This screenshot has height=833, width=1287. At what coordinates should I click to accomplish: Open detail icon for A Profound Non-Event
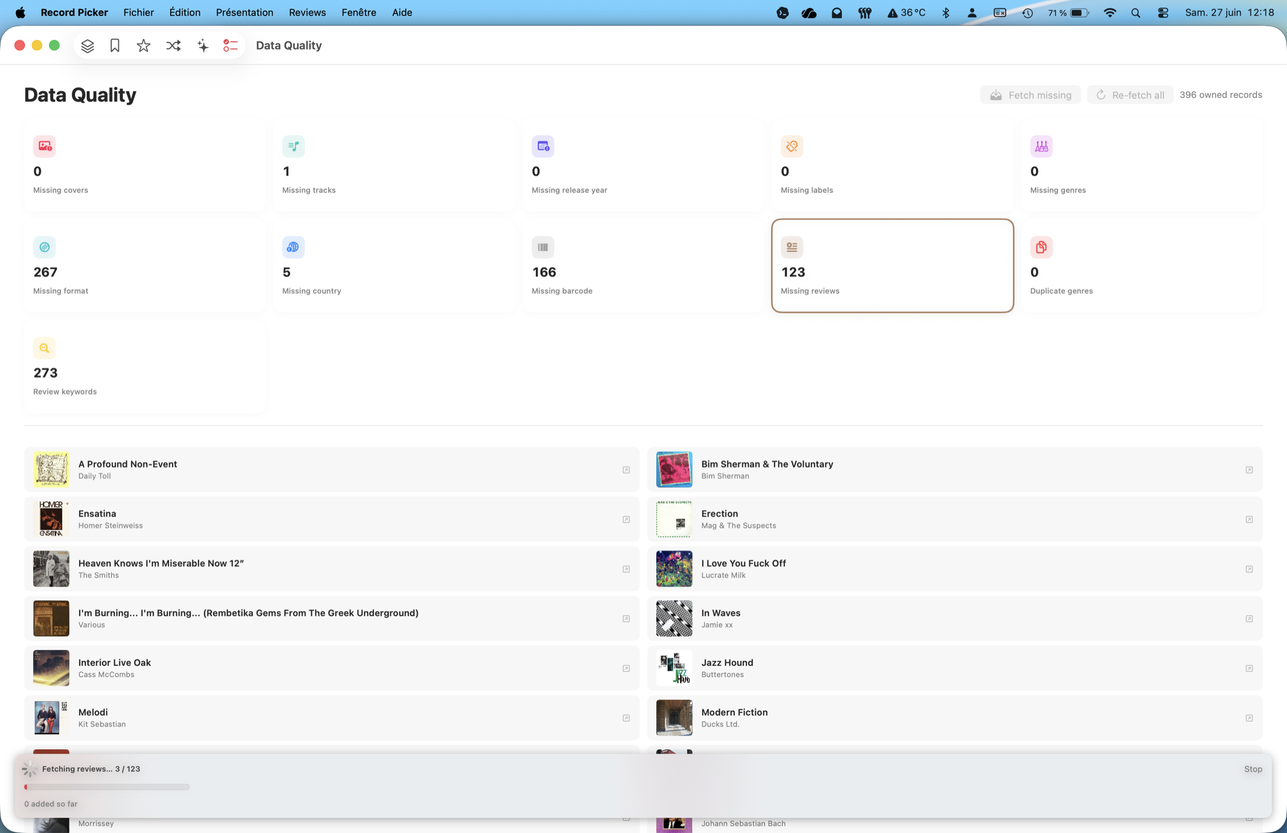(626, 470)
